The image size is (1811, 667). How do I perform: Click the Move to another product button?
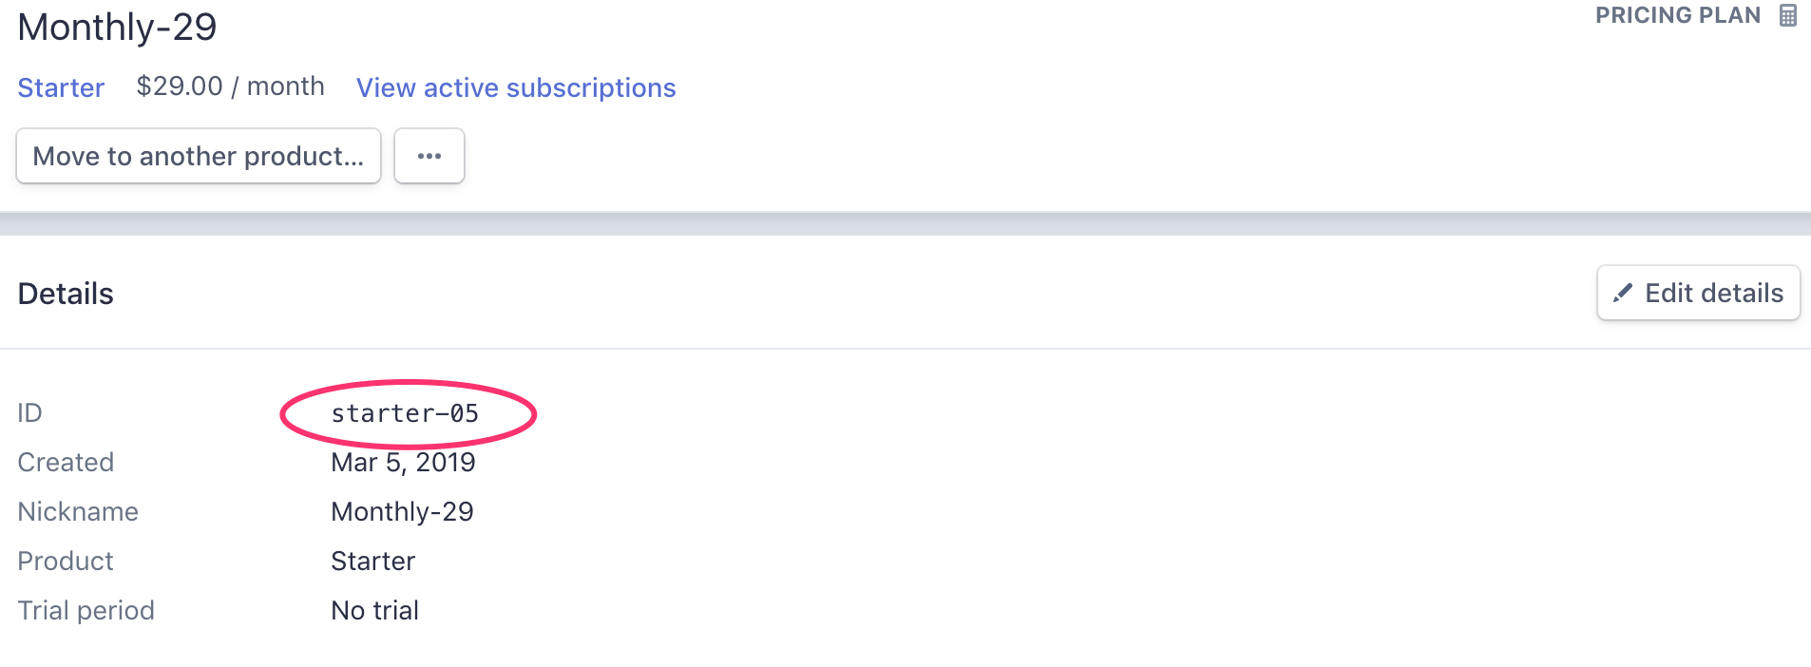point(198,155)
